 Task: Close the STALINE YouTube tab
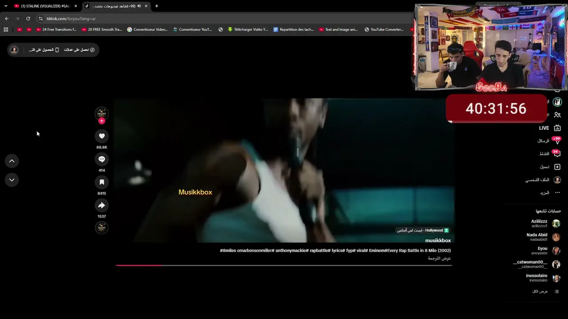click(x=76, y=6)
